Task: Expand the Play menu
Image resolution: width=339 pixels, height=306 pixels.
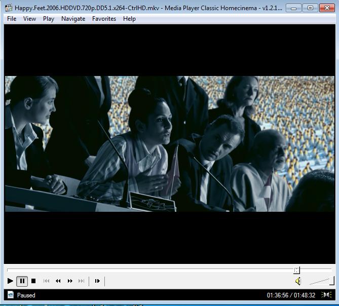Action: pyautogui.click(x=49, y=19)
